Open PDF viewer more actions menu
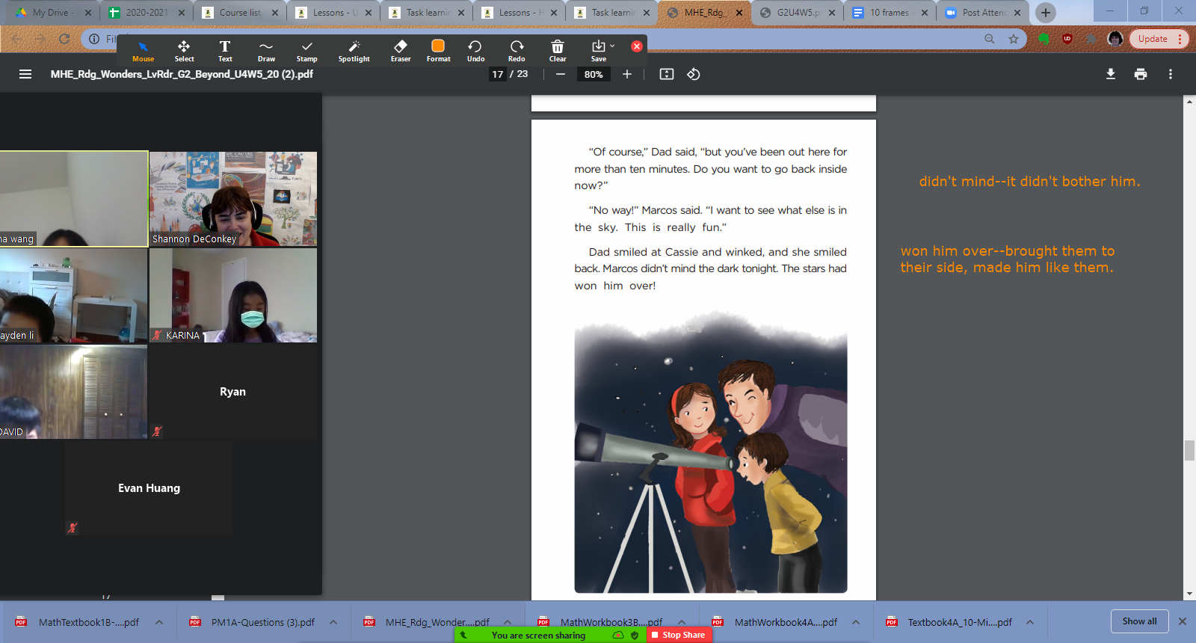This screenshot has width=1196, height=643. pyautogui.click(x=1171, y=74)
